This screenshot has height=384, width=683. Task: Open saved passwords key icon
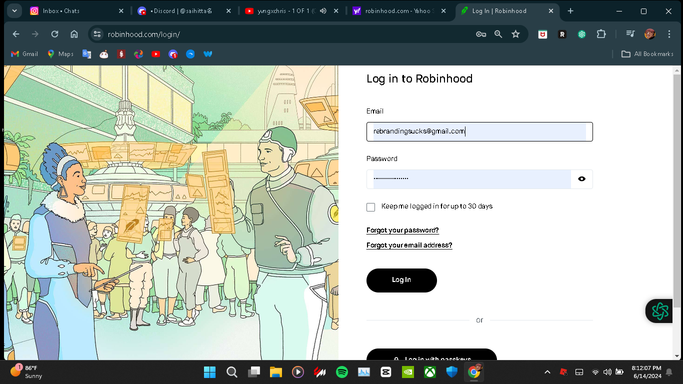(481, 34)
